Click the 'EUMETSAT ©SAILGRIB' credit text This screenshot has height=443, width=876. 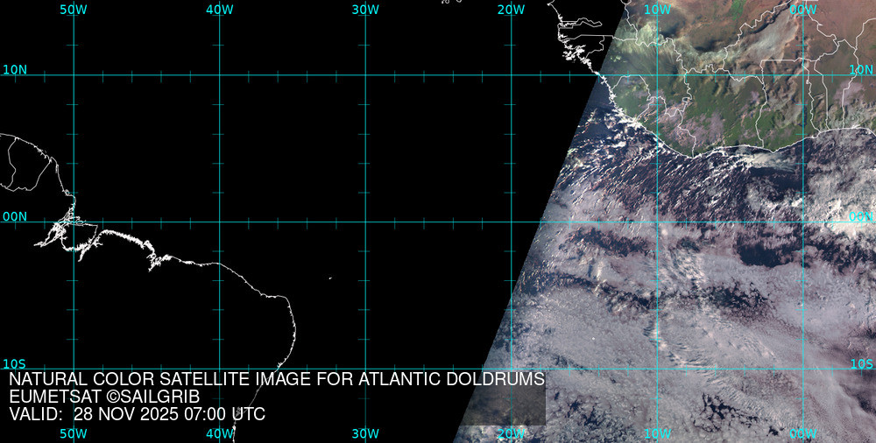(x=104, y=397)
